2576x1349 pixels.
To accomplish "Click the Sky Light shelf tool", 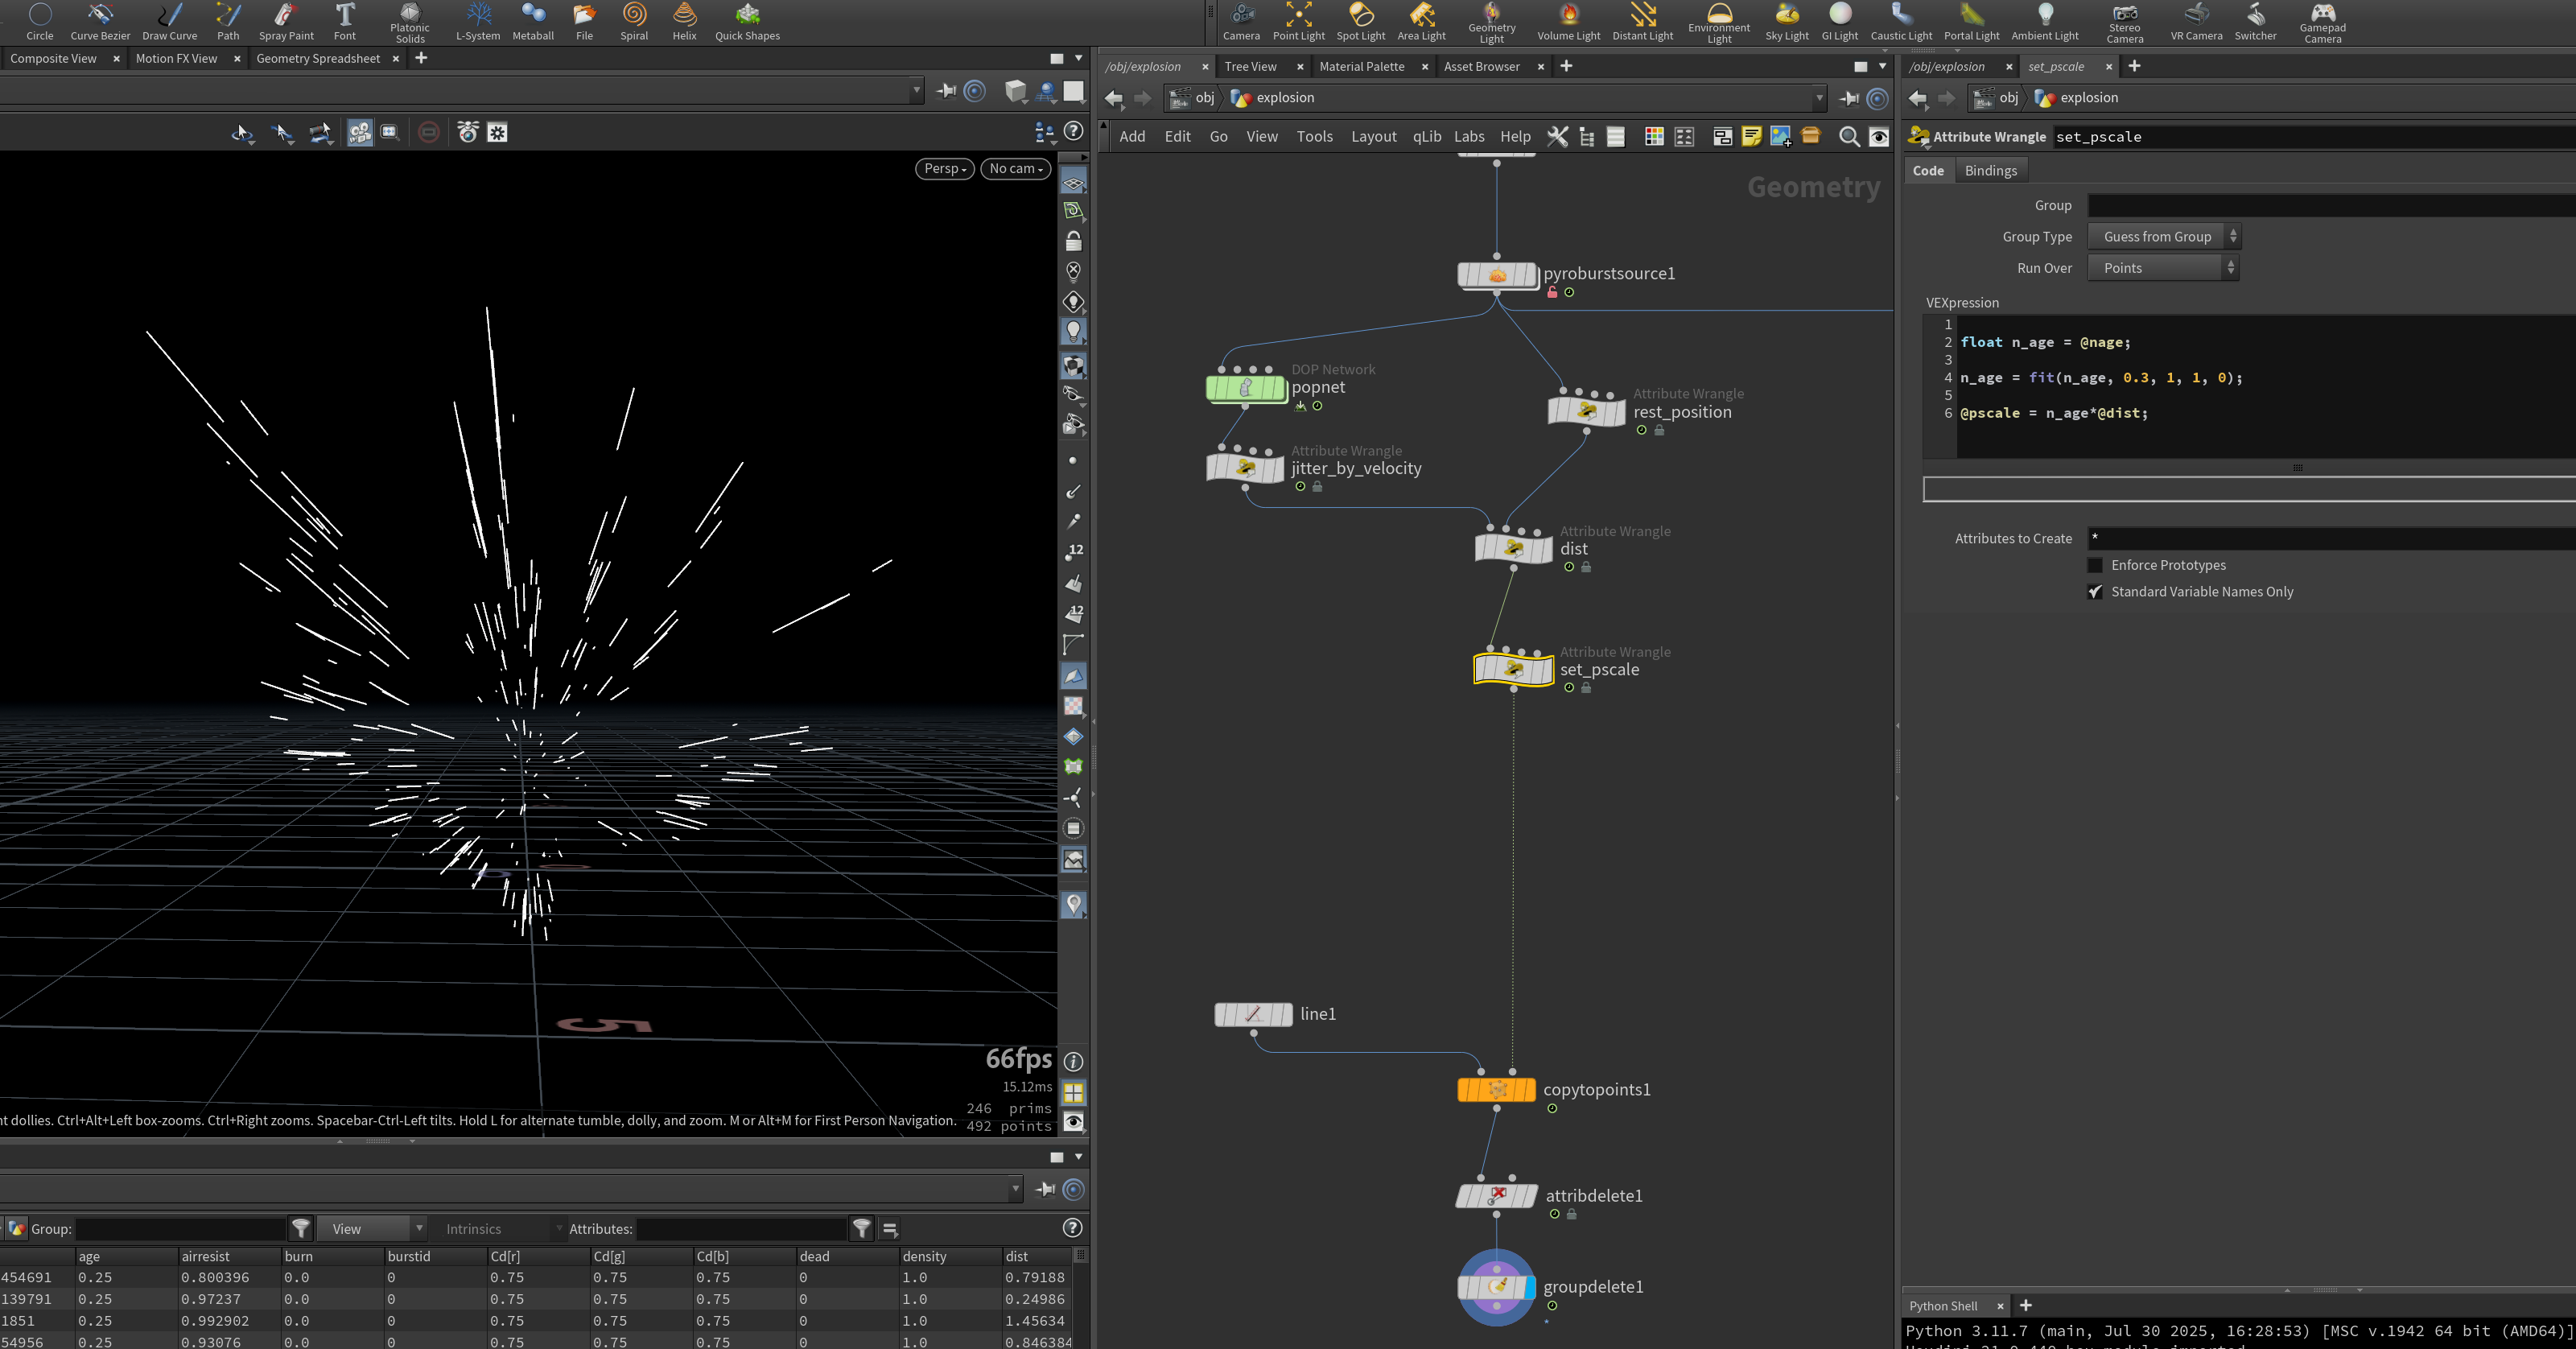I will click(1786, 21).
